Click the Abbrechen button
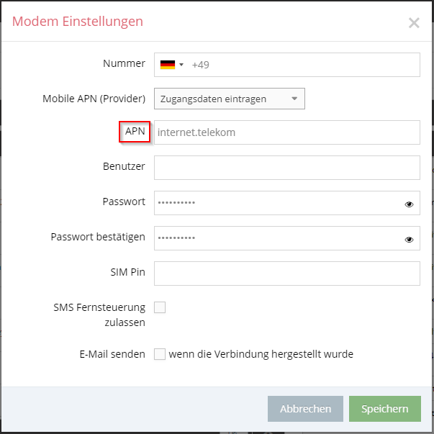The width and height of the screenshot is (434, 434). pyautogui.click(x=305, y=409)
